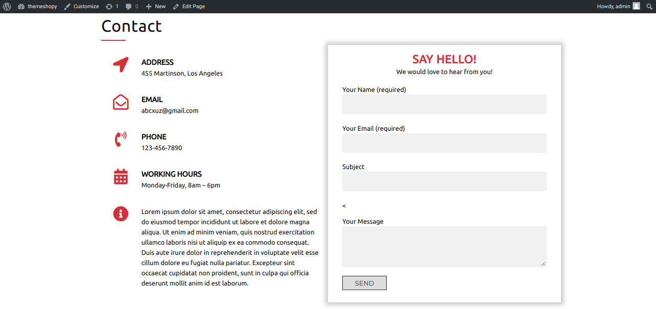
Task: Click the WordPress logo in admin bar
Action: [7, 7]
